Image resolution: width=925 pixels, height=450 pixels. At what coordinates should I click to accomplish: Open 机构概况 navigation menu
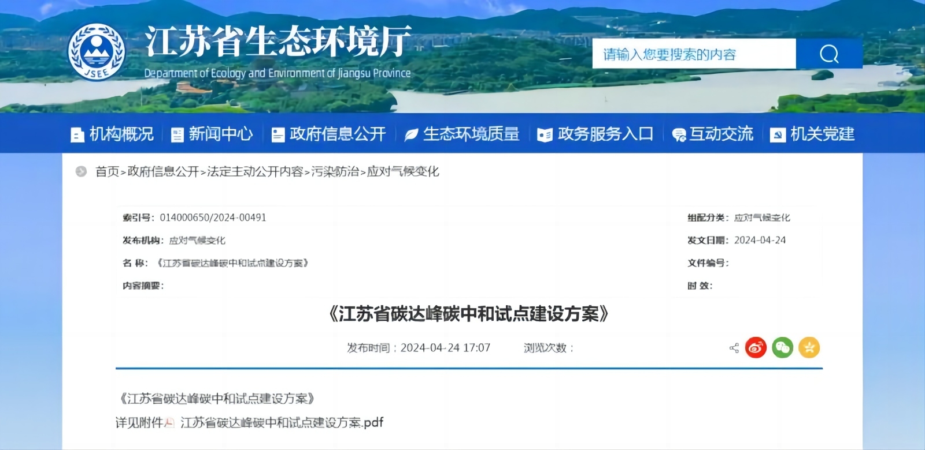click(113, 134)
